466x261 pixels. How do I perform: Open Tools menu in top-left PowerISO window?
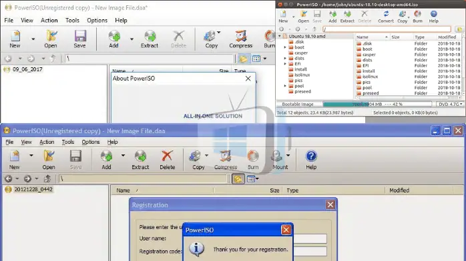72,20
